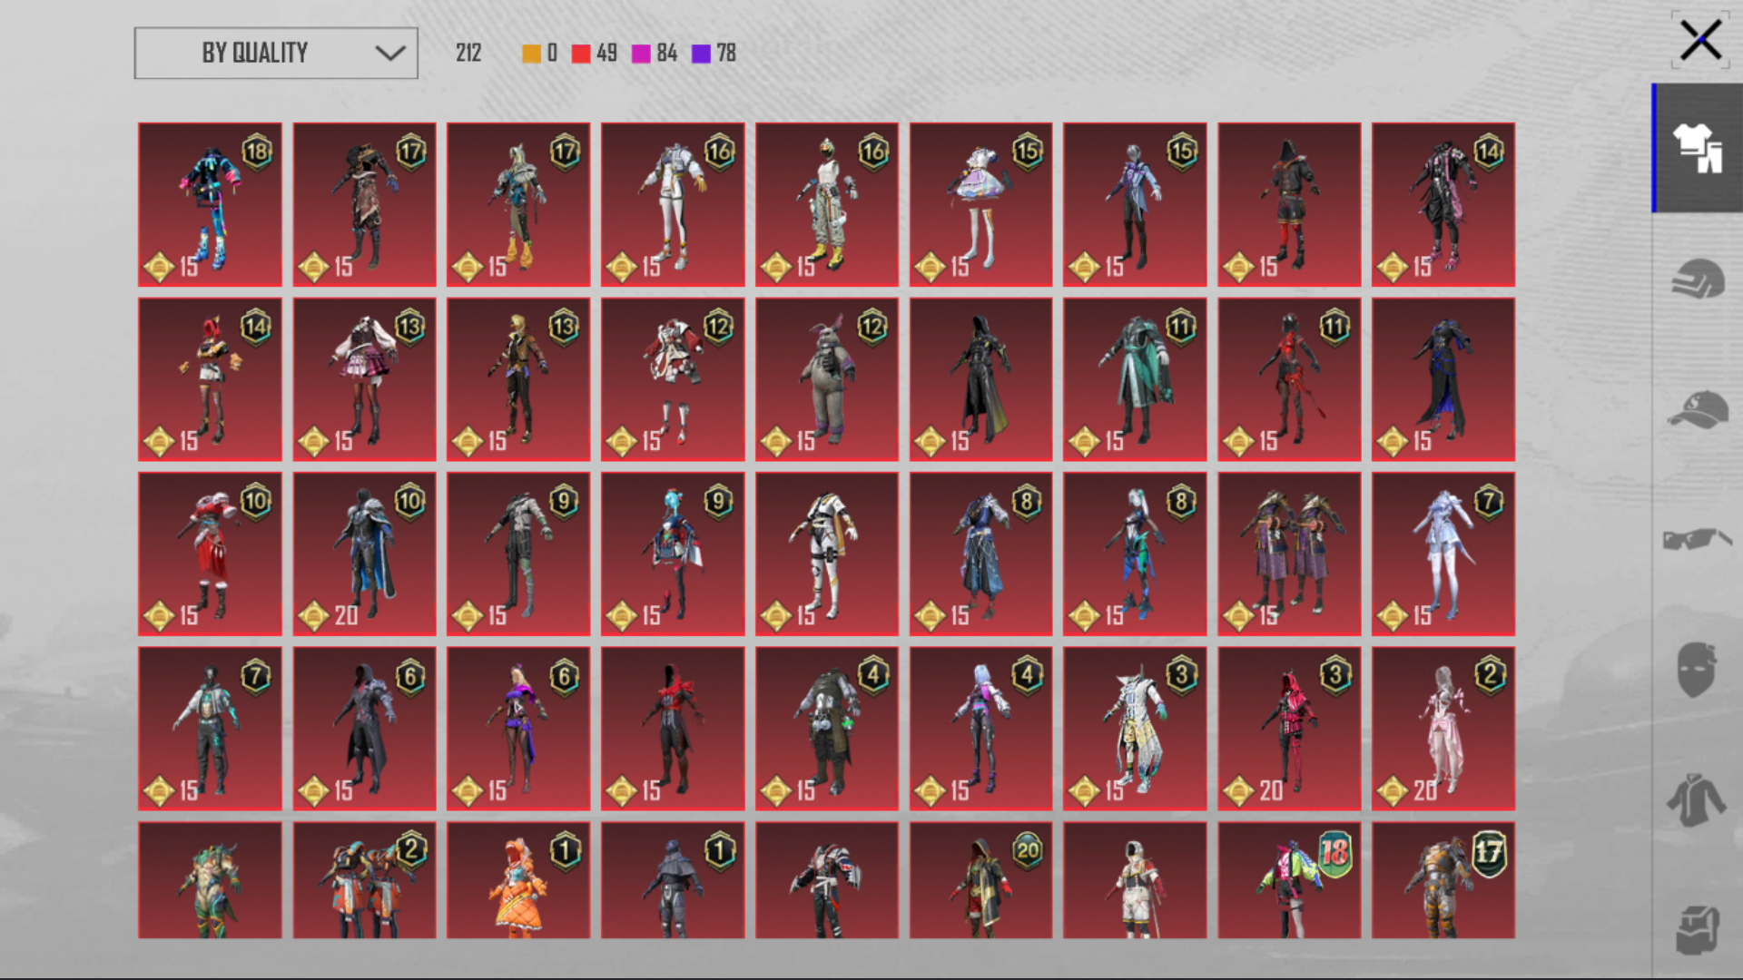
Task: Select the hooded outfit with level 20 badge
Action: pyautogui.click(x=980, y=880)
